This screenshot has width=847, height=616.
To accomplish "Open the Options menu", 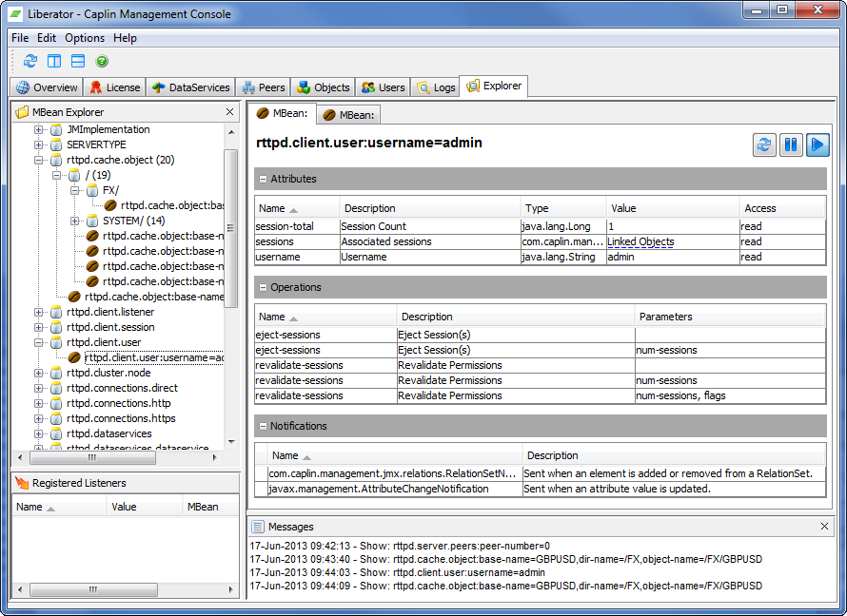I will (x=85, y=38).
